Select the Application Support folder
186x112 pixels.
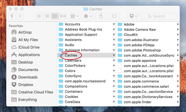(x=87, y=34)
